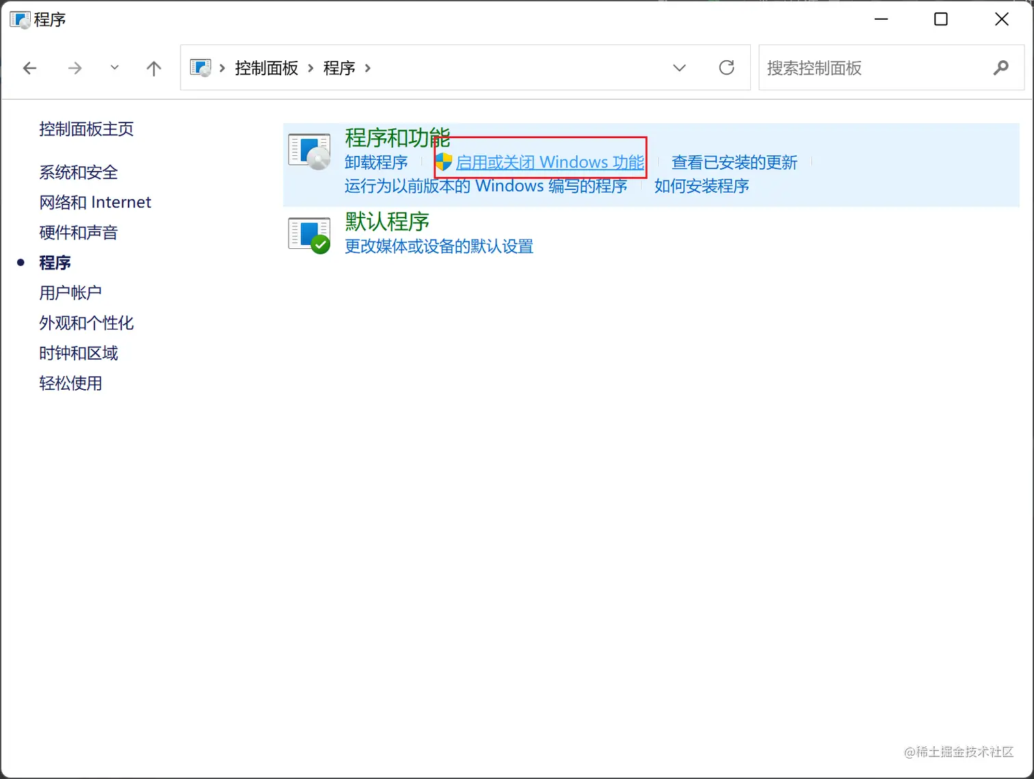The width and height of the screenshot is (1034, 779).
Task: Expand chevron before 控制面板 in the address bar
Action: pyautogui.click(x=222, y=68)
